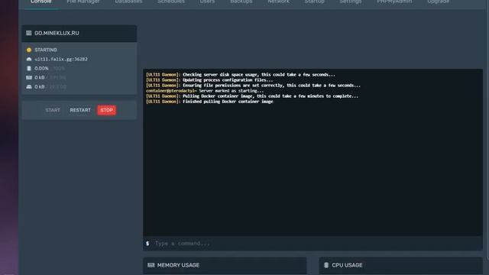Click the STARTING status label

coord(46,50)
